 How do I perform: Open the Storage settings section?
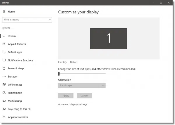pos(12,77)
